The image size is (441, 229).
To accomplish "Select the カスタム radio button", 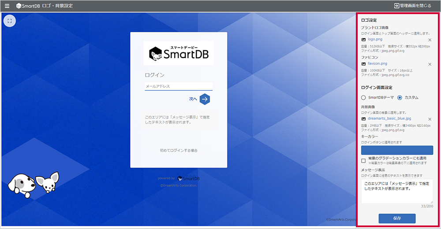I will 400,97.
